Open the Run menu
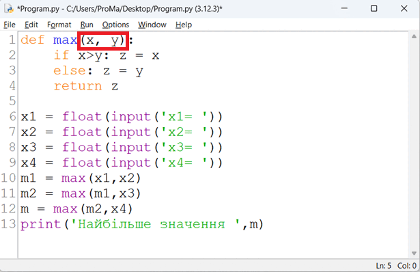The image size is (420, 272). pyautogui.click(x=87, y=25)
